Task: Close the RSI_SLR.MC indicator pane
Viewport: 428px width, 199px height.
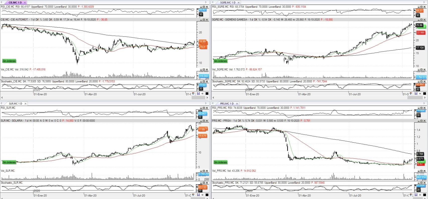Action: pos(207,108)
